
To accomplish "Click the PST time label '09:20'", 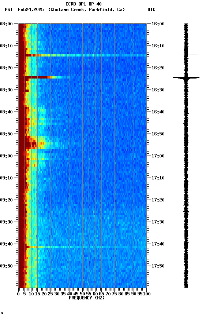I will click(x=6, y=200).
